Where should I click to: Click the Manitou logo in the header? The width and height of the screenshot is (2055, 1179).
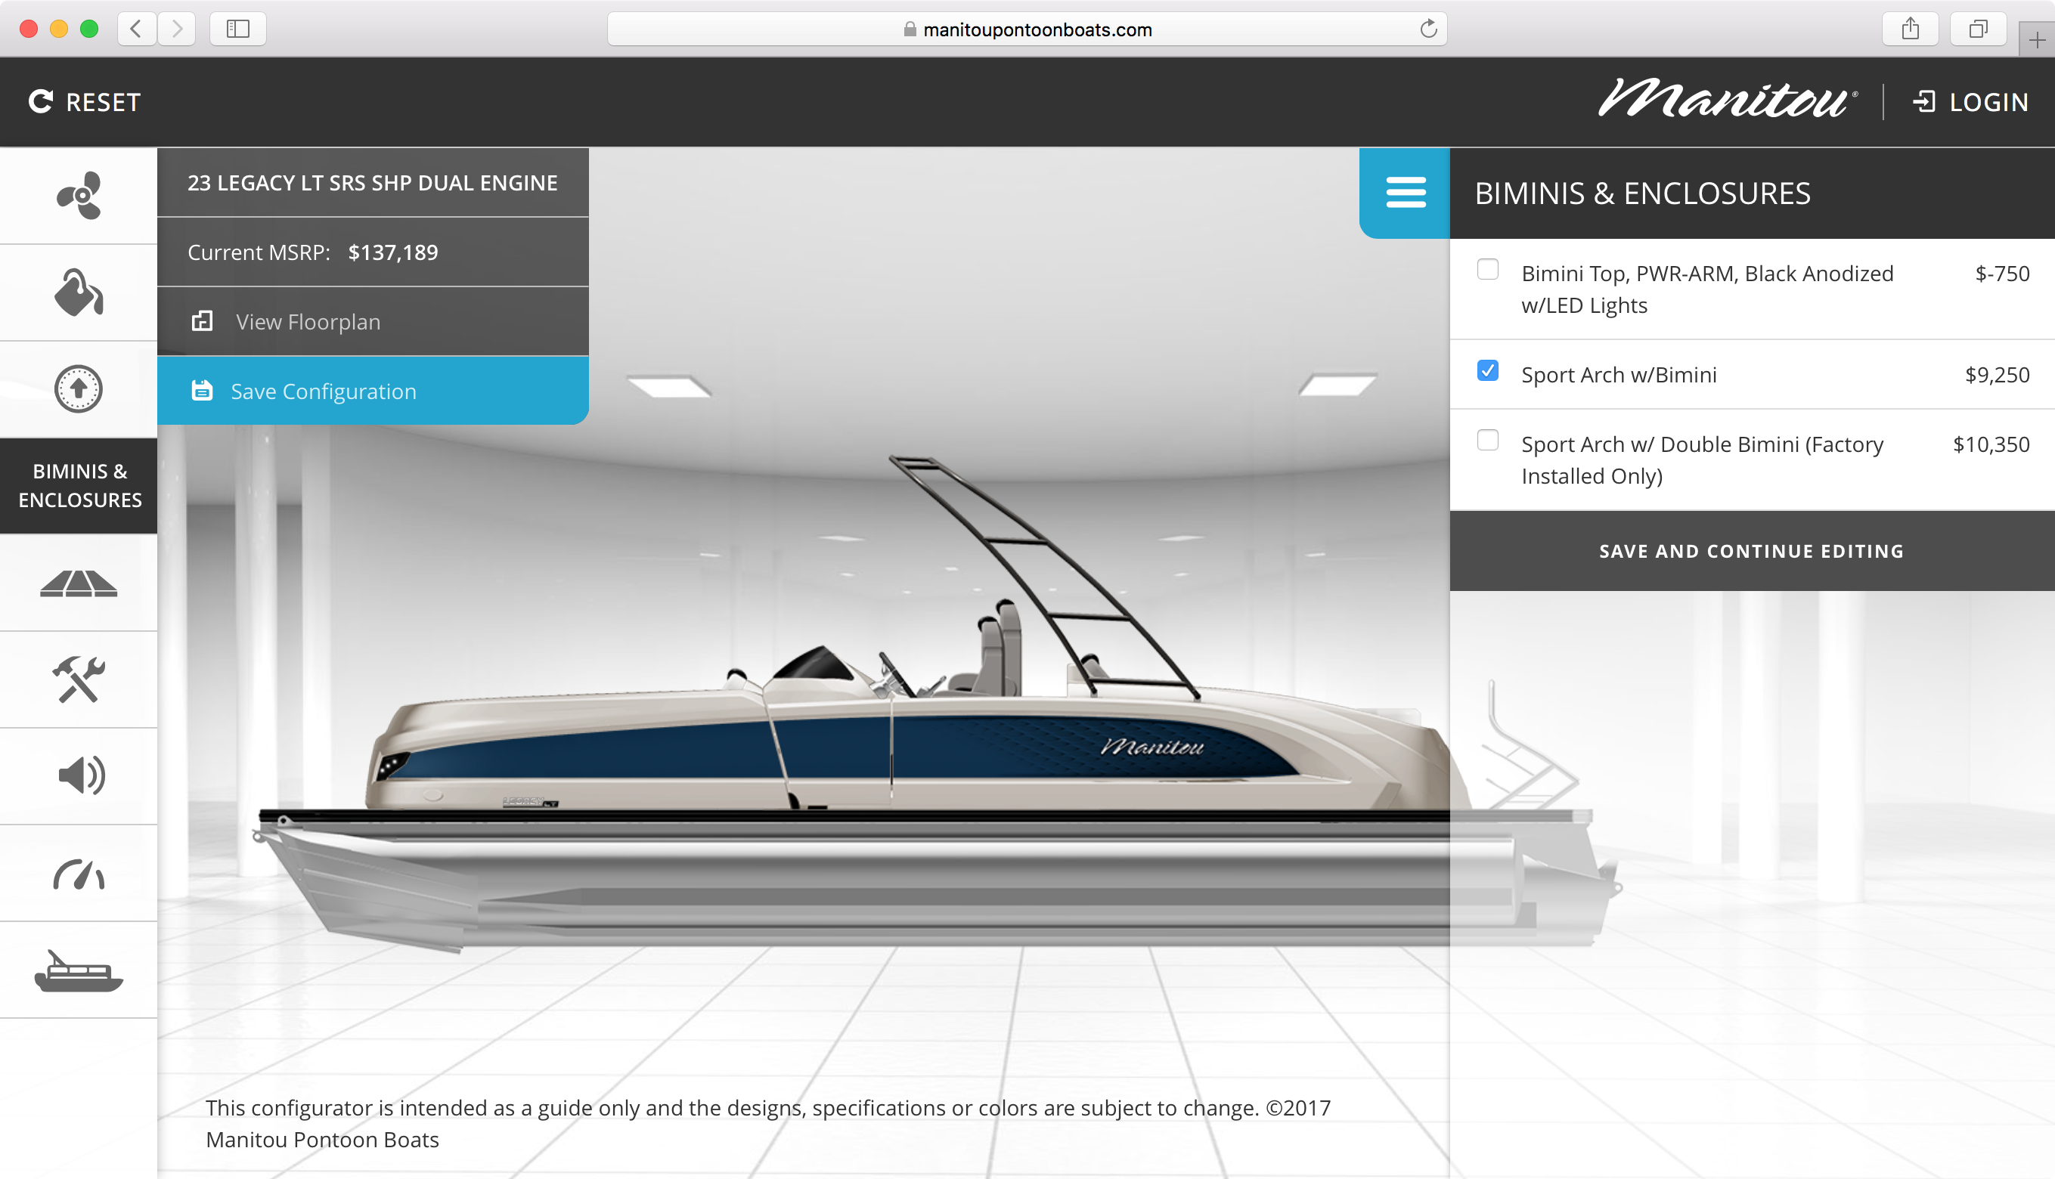coord(1728,99)
